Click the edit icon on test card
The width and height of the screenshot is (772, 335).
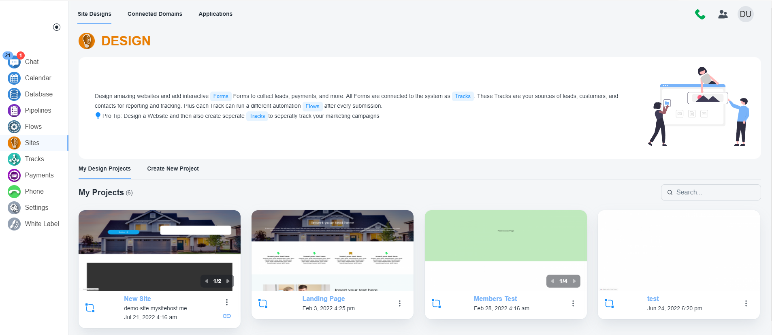point(609,303)
